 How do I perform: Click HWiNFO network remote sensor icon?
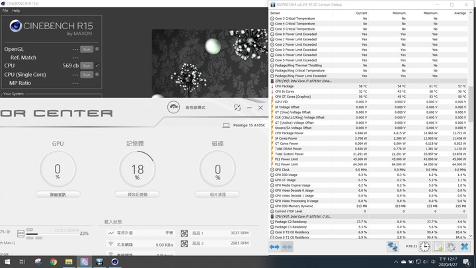point(393,246)
